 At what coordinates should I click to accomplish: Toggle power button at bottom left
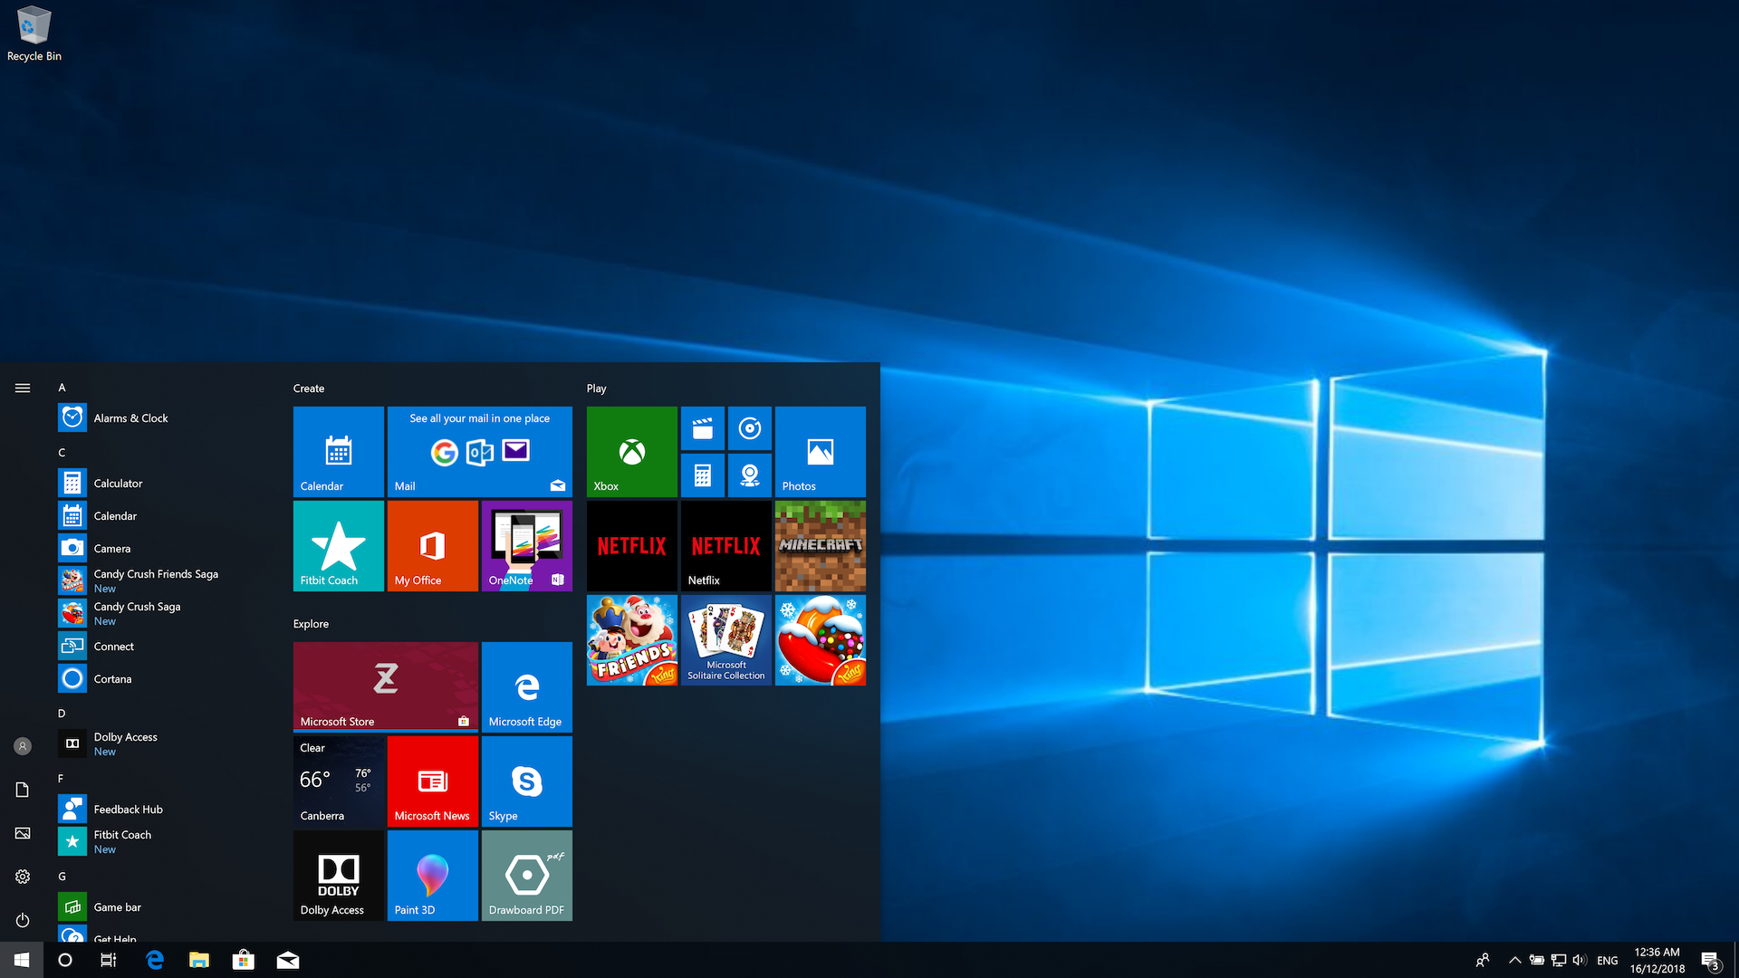point(22,919)
